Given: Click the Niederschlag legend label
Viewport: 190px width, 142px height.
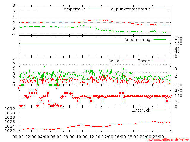Looking at the screenshot, I should (137, 40).
